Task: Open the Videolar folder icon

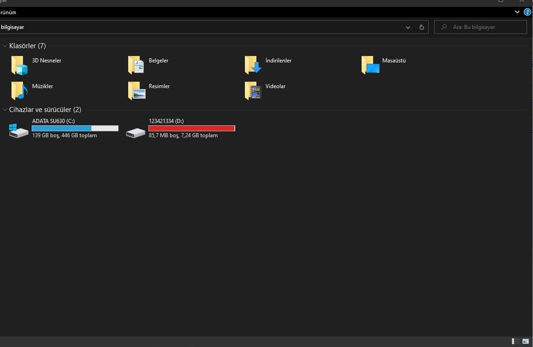Action: click(x=253, y=91)
